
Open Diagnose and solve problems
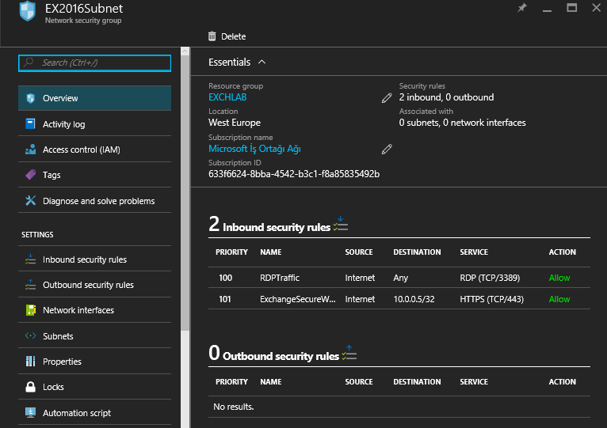pyautogui.click(x=94, y=201)
